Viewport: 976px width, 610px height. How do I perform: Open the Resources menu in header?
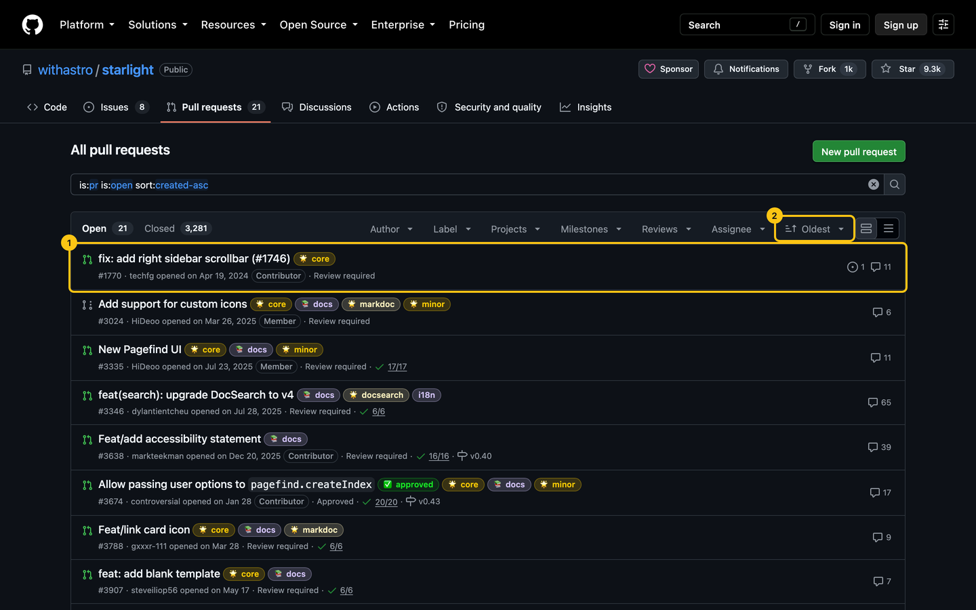(x=233, y=25)
